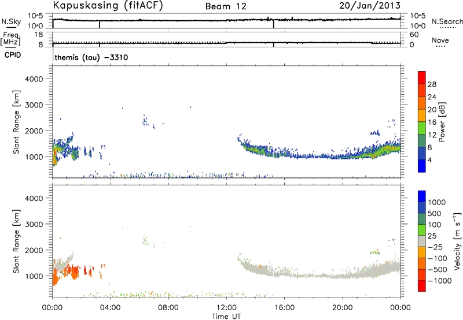Click the 500 label on Velocity colorbar

pos(434,213)
